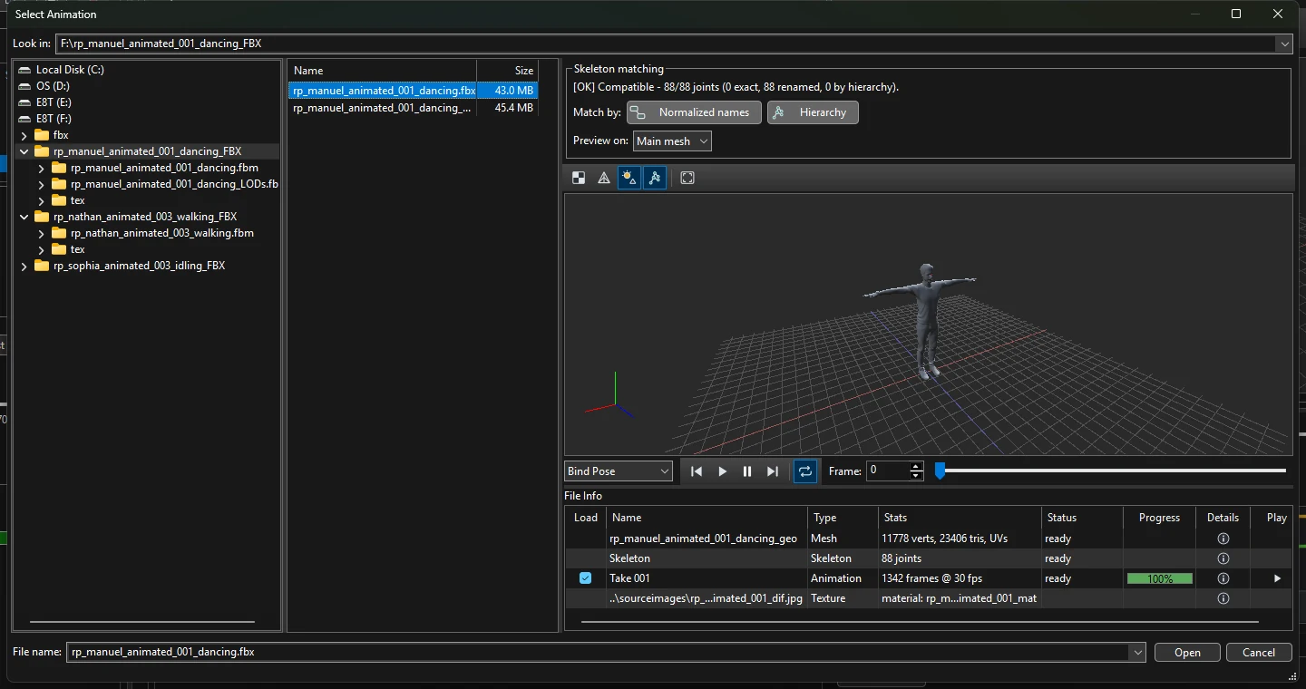Jump to the first animation frame
The height and width of the screenshot is (689, 1306).
[x=697, y=471]
